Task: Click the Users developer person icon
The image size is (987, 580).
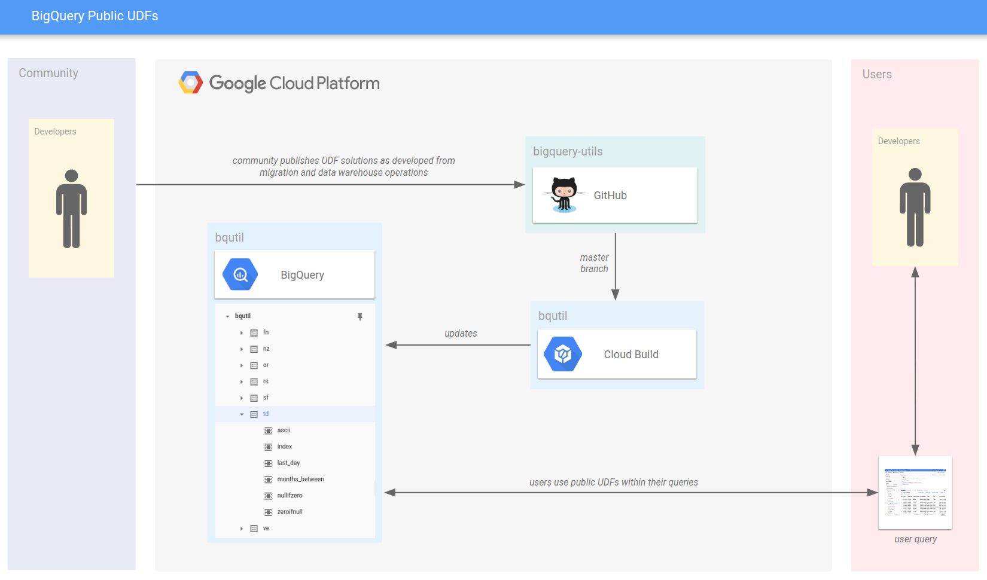Action: tap(915, 207)
